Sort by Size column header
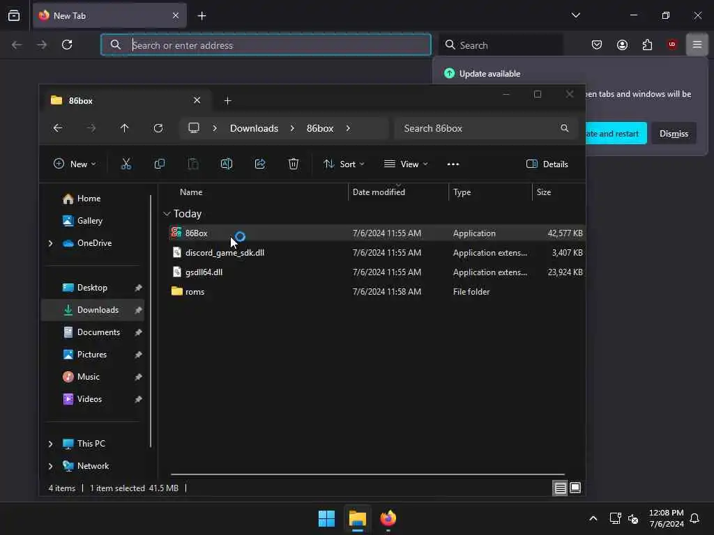Viewport: 714px width, 535px height. 544,192
